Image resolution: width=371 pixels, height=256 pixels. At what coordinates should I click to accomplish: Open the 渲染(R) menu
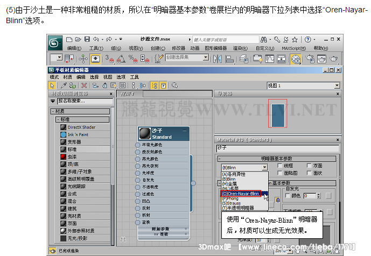pos(240,48)
